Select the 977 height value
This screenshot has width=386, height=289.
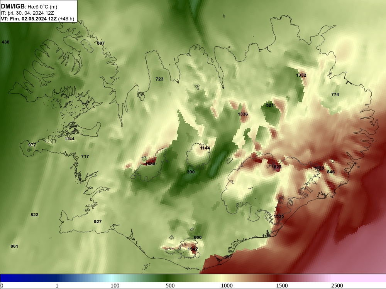coord(32,145)
